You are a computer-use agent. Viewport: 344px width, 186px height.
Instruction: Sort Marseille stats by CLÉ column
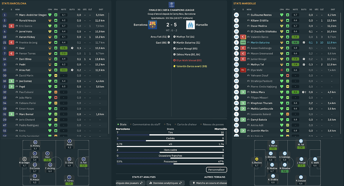coord(322,9)
